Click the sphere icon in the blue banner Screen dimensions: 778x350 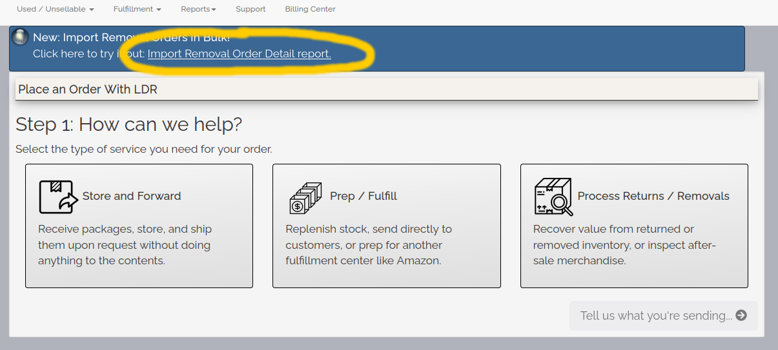click(21, 37)
